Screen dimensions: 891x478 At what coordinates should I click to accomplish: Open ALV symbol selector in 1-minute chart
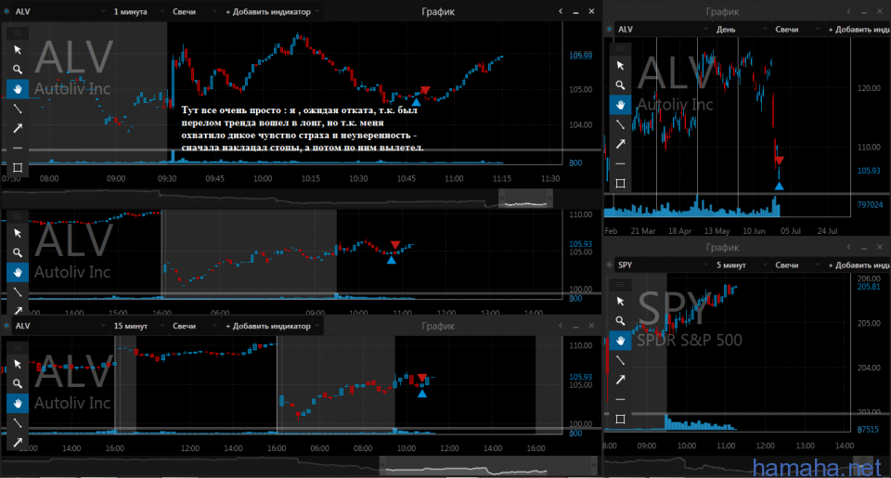tap(59, 11)
